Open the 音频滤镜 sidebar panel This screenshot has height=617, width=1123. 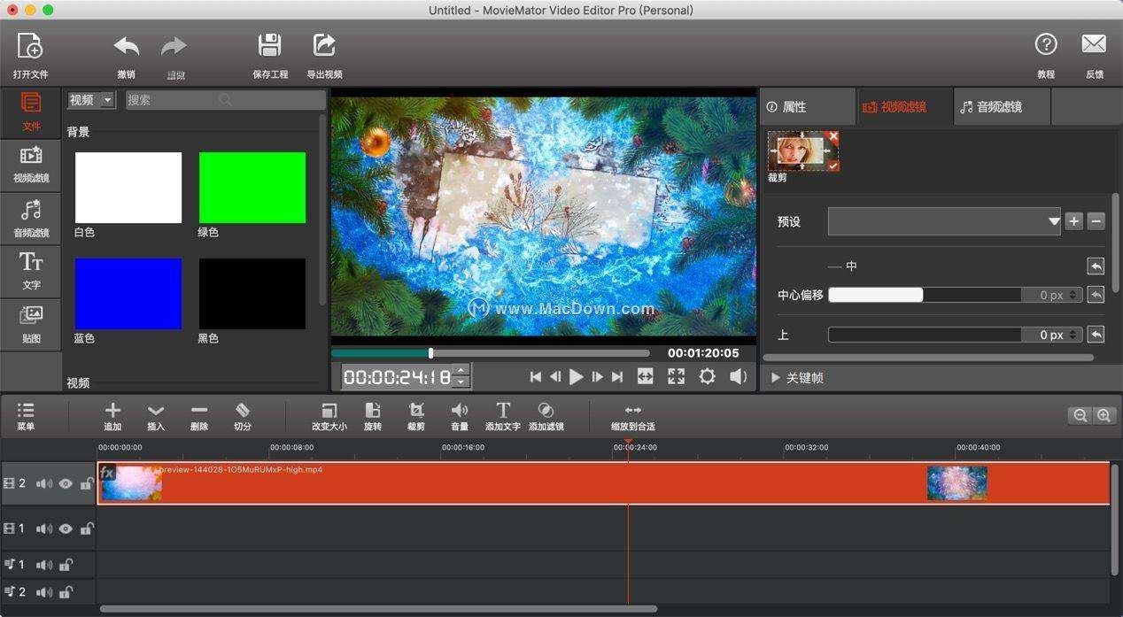tap(31, 218)
